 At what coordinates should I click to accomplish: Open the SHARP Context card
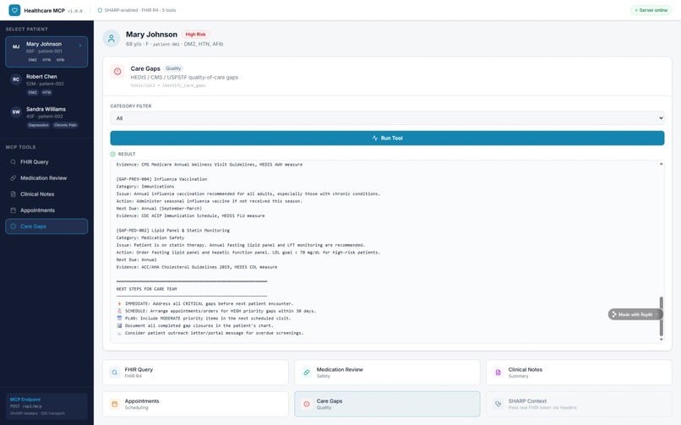click(x=579, y=404)
